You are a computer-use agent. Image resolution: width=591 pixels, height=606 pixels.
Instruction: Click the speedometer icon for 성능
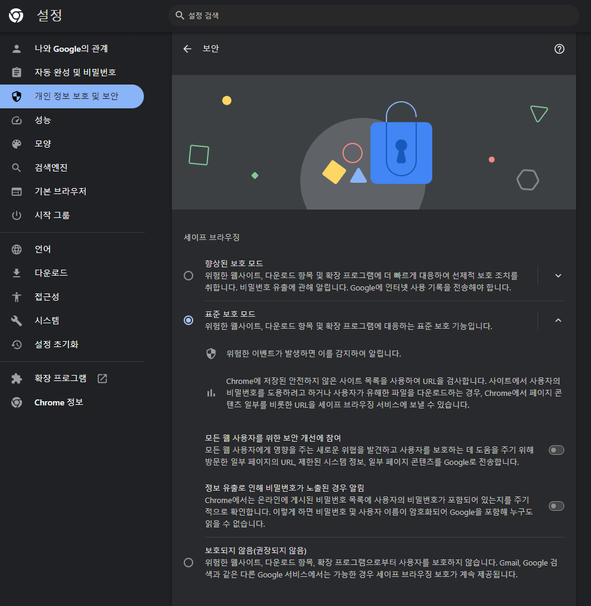[17, 120]
